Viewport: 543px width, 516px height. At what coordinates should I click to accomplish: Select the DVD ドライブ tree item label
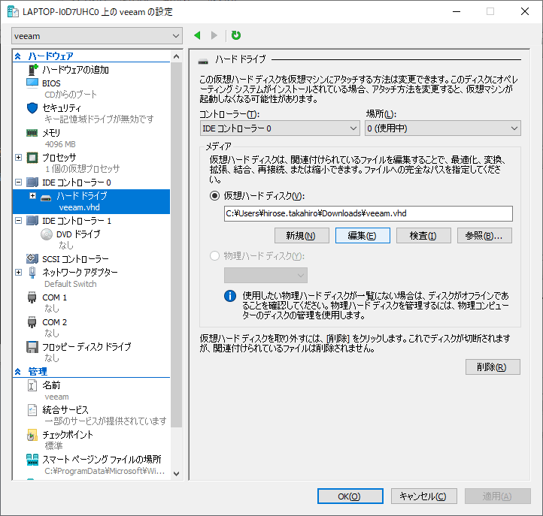pos(78,234)
